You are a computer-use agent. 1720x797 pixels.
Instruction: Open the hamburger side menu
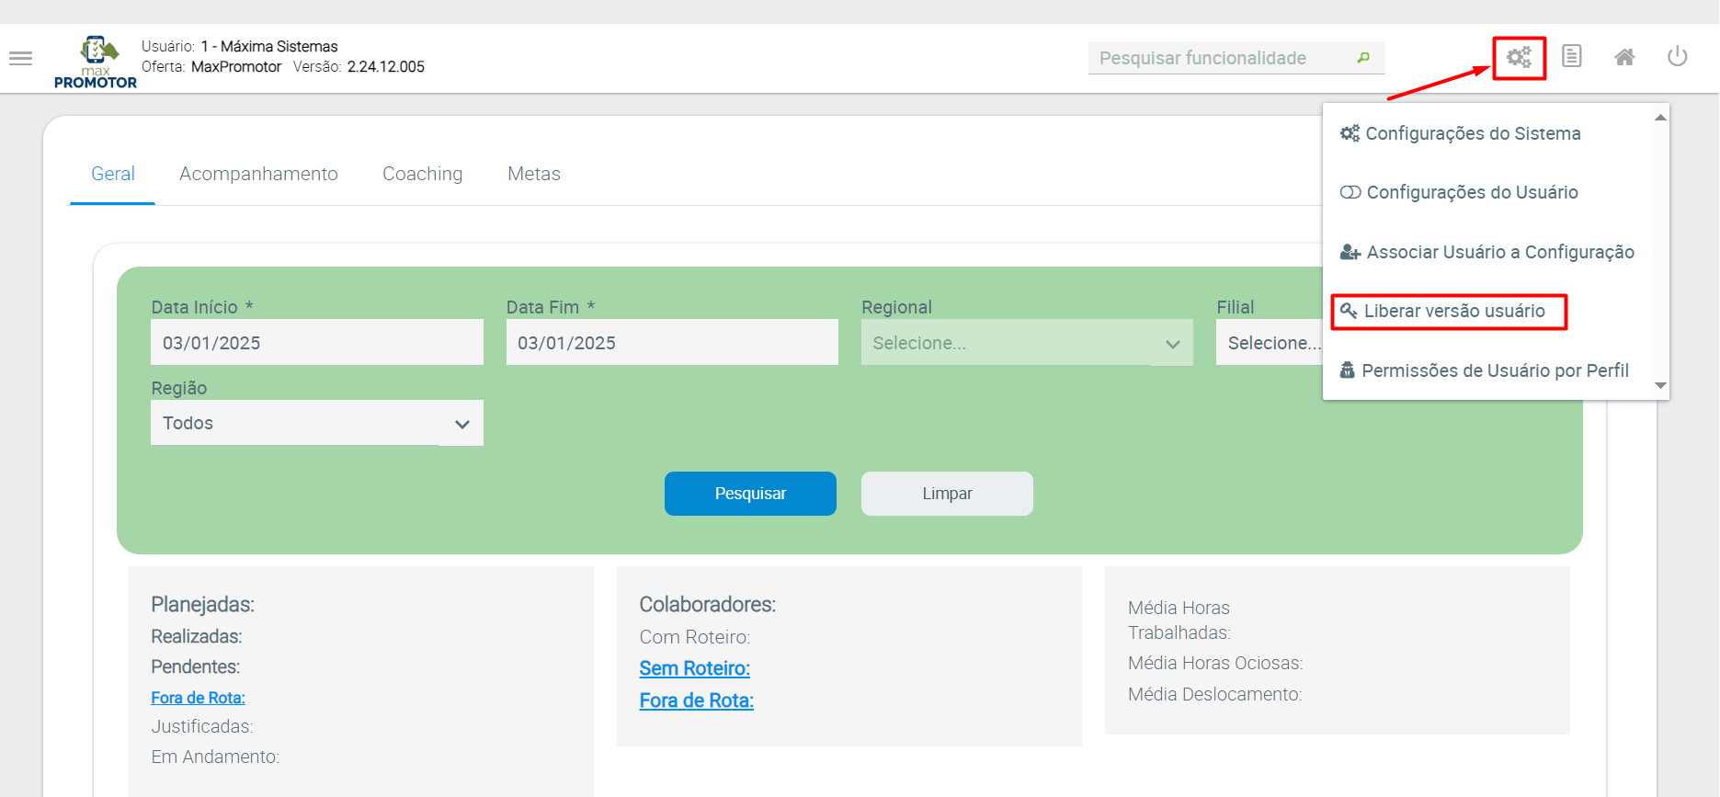[x=20, y=59]
